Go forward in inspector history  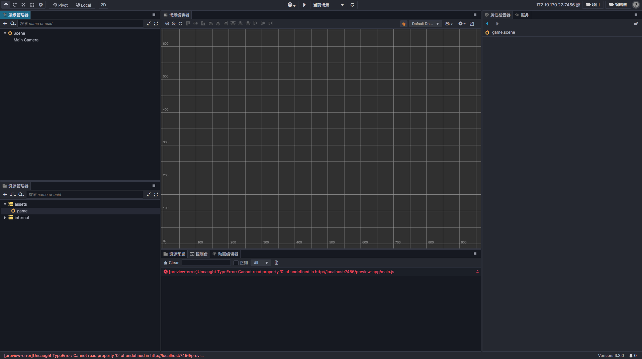(x=497, y=23)
